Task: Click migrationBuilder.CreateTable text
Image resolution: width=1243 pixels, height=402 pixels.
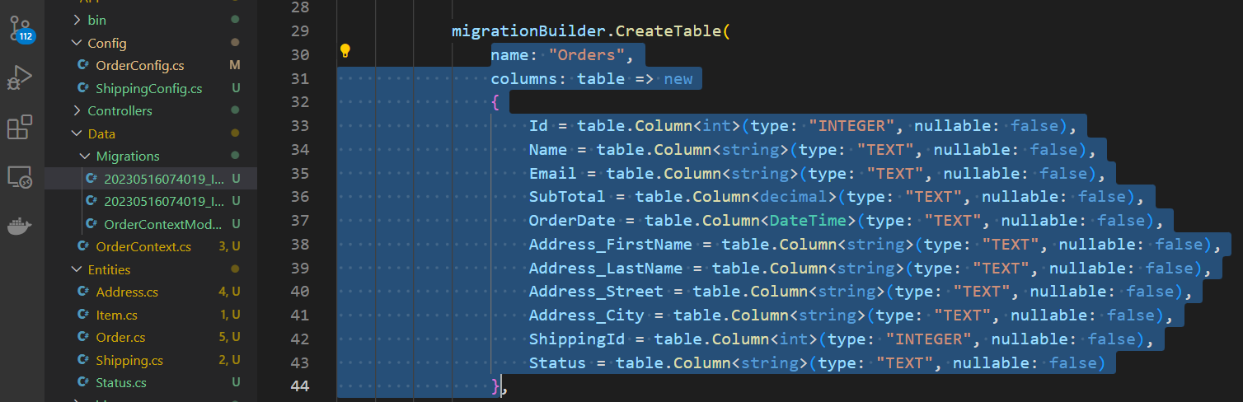Action: click(x=586, y=31)
